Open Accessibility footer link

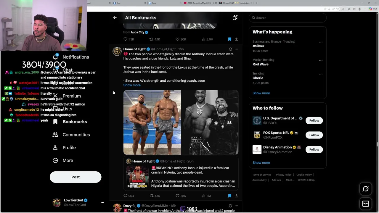point(260,180)
